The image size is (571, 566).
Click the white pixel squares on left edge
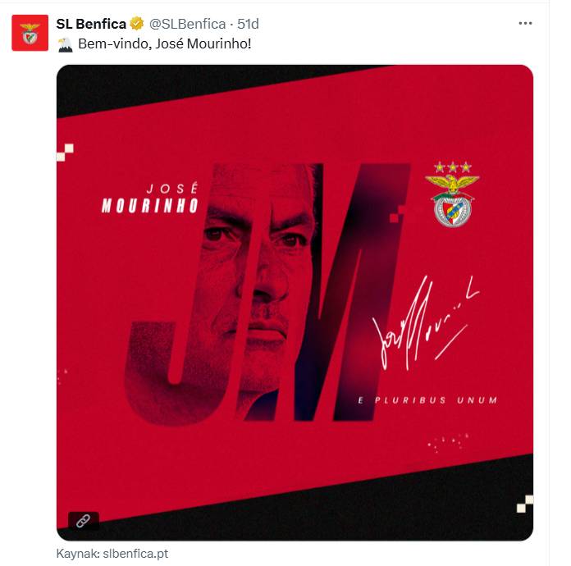tap(65, 153)
